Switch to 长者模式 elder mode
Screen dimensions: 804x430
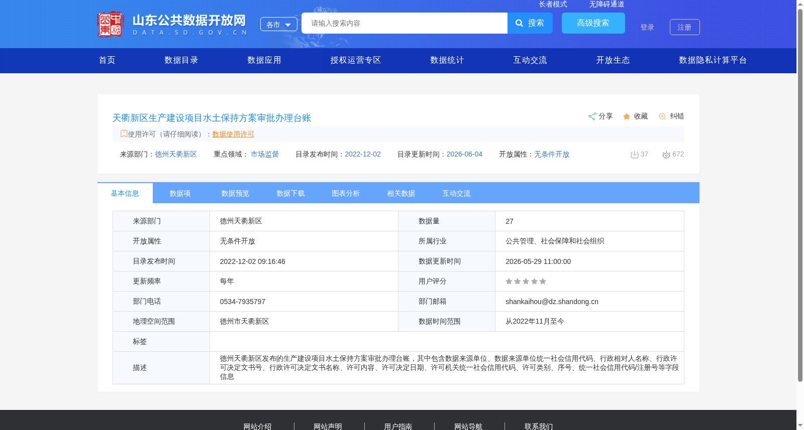coord(553,4)
